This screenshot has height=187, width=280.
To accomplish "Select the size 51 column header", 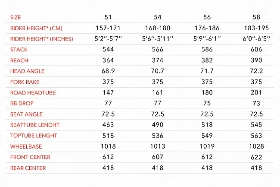I will pyautogui.click(x=109, y=17).
